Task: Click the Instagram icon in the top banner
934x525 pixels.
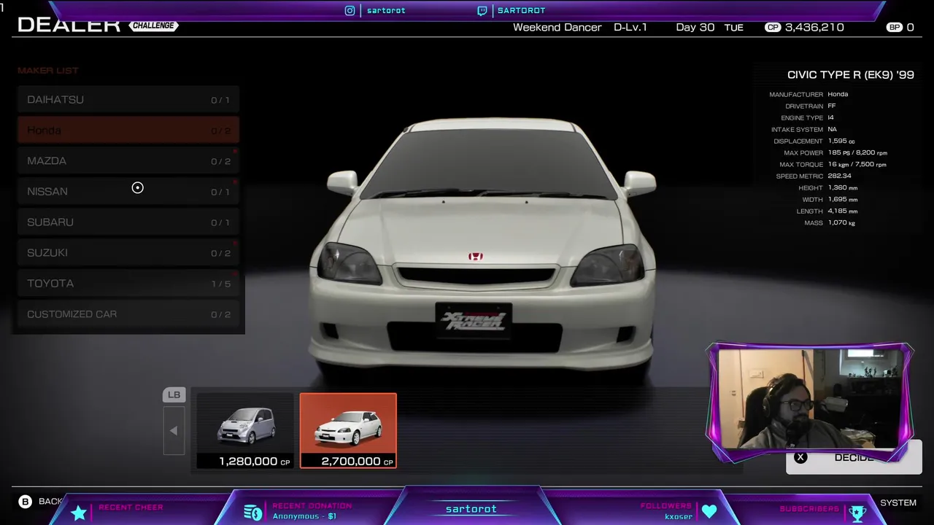Action: (x=350, y=10)
